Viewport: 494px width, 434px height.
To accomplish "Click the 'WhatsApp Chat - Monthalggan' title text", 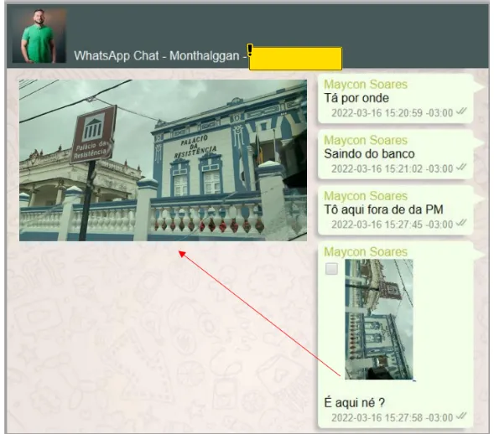I will point(157,55).
